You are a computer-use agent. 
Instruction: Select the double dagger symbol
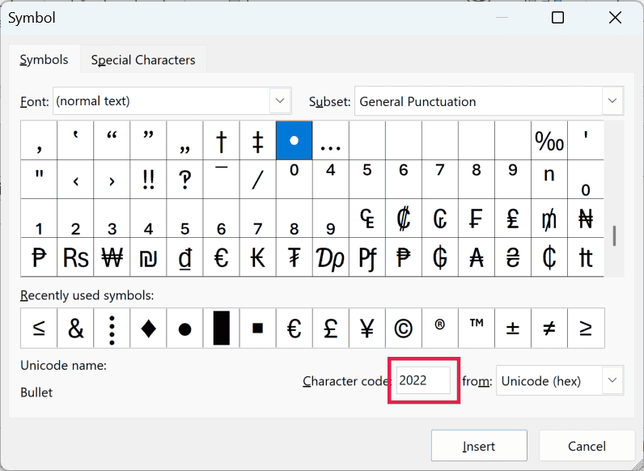point(258,141)
